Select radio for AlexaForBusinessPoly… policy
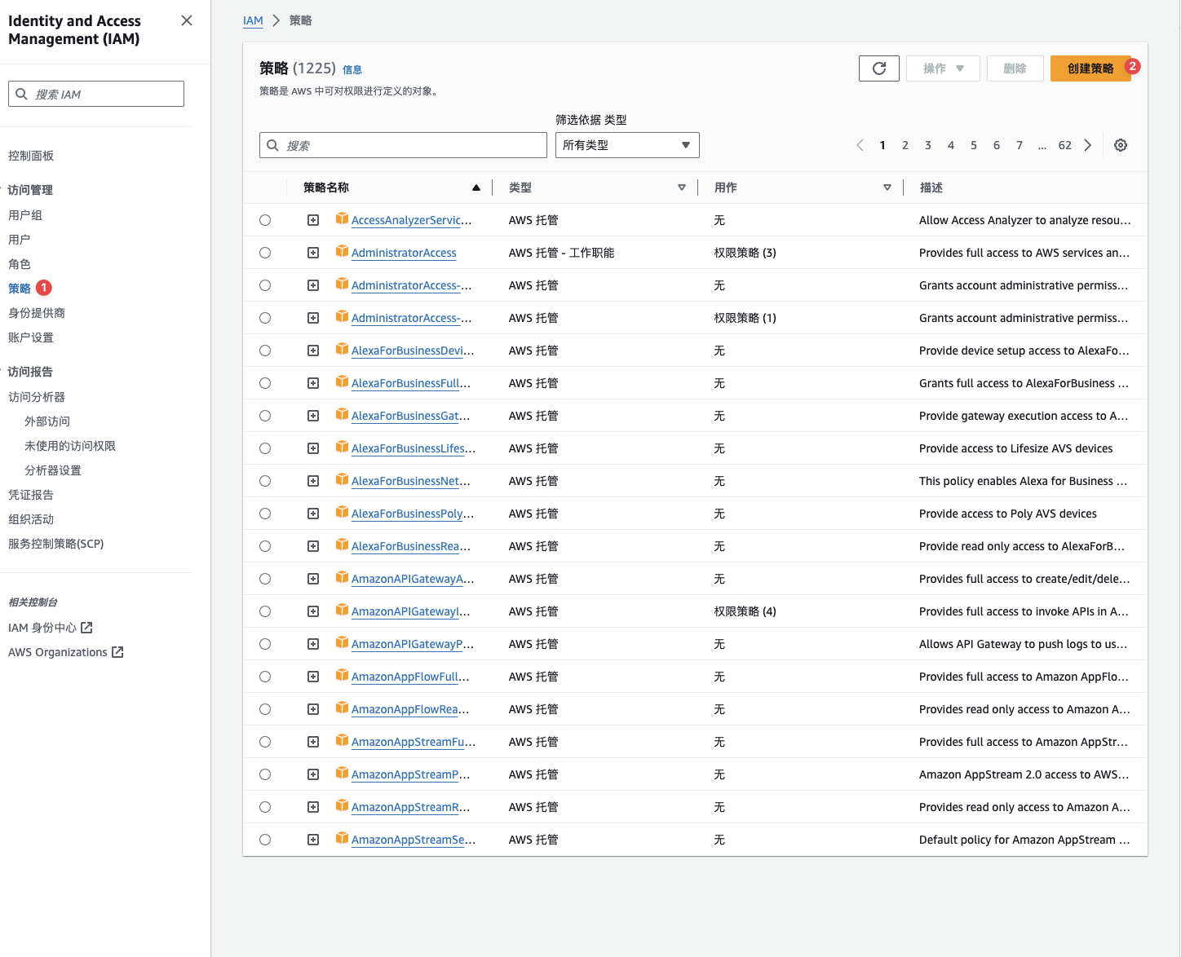1181x957 pixels. [x=265, y=514]
